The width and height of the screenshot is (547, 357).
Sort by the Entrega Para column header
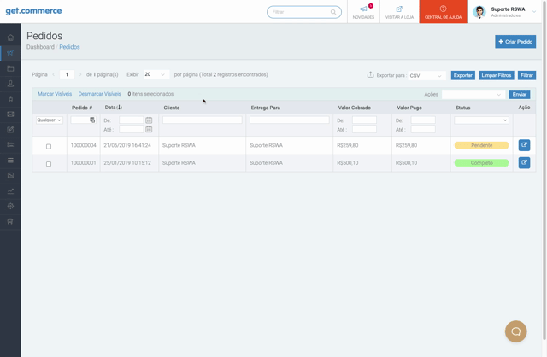(x=266, y=108)
